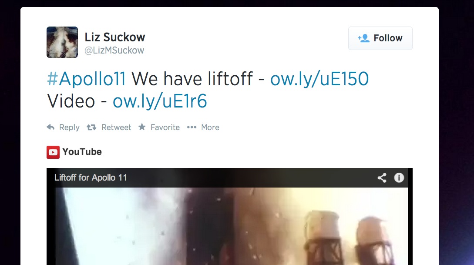474x265 pixels.
Task: Click the Favorite star icon
Action: pyautogui.click(x=142, y=127)
